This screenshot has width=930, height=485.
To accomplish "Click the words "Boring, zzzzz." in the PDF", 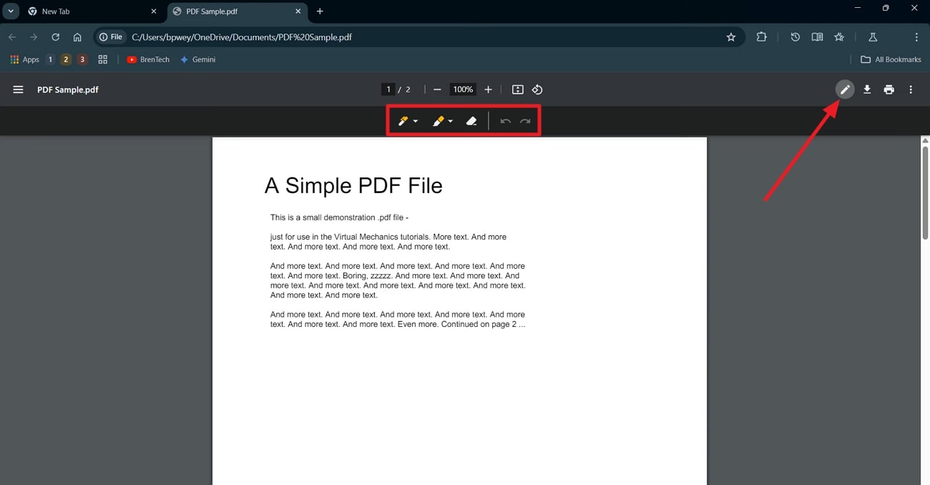I will point(366,275).
